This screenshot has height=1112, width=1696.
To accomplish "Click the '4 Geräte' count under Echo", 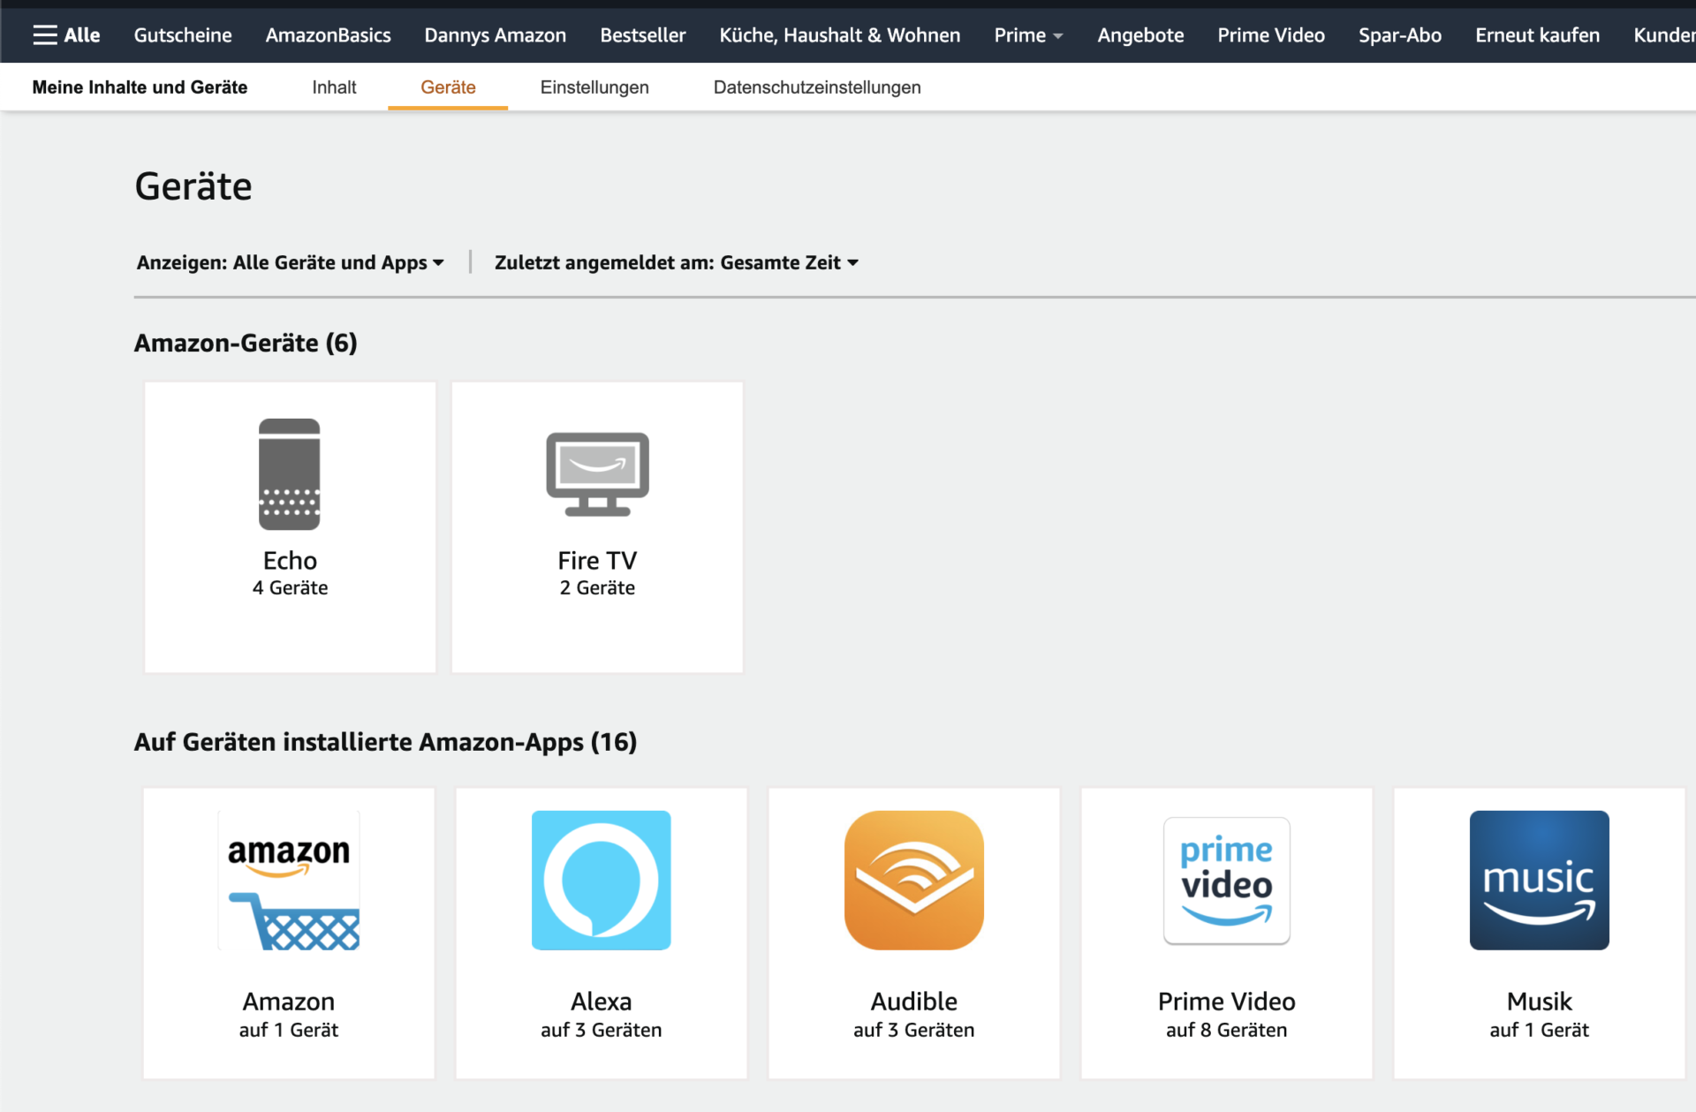I will coord(290,588).
